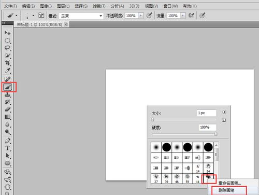This screenshot has height=195, width=259.
Task: Toggle tablet pressure for size
Action: [x=202, y=16]
